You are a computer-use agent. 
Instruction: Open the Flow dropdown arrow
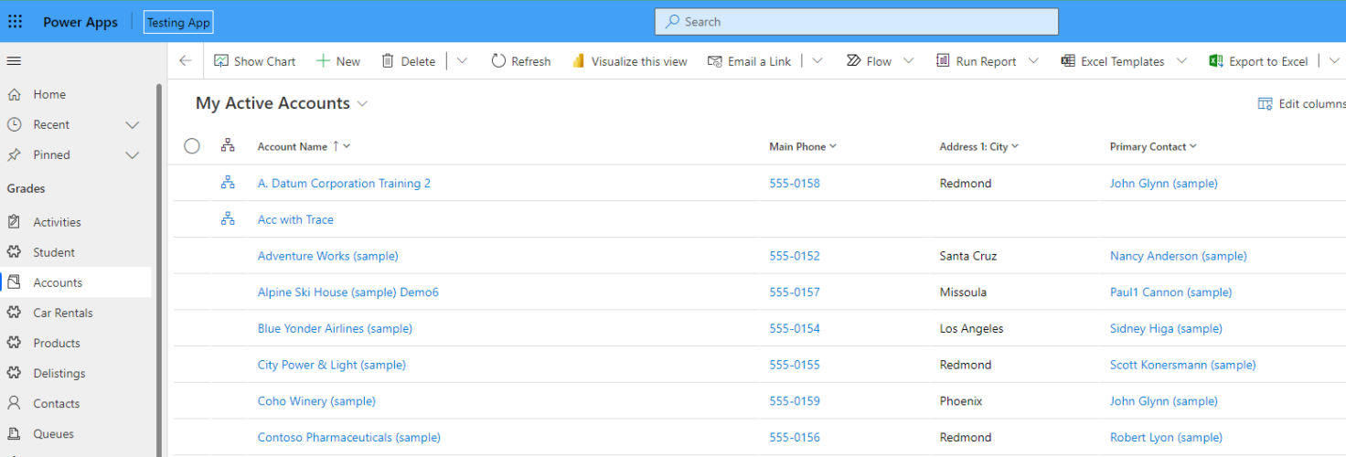(x=908, y=61)
